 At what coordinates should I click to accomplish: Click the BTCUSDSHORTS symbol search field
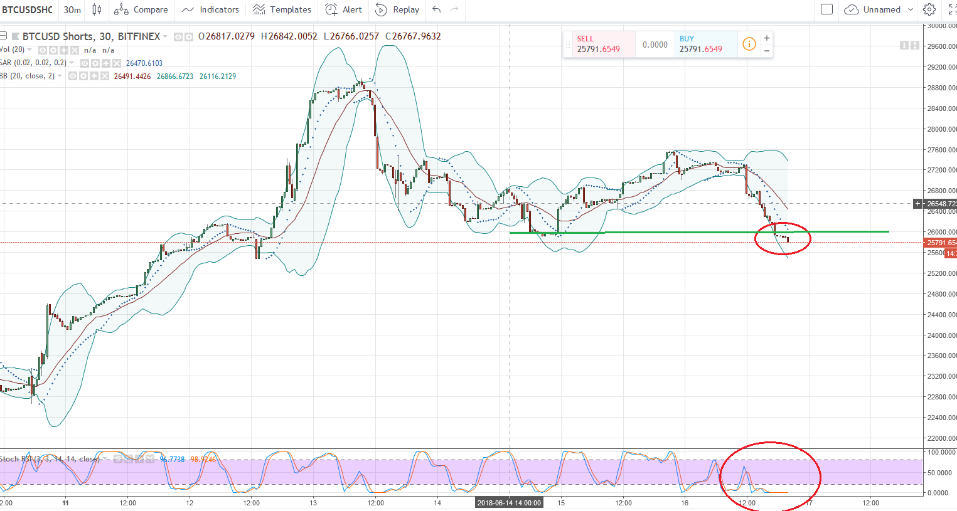28,9
